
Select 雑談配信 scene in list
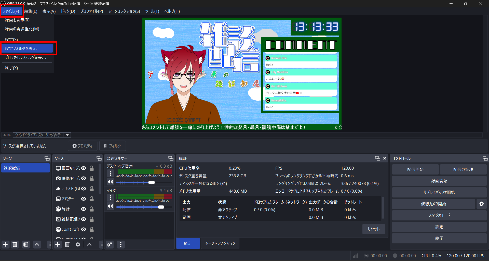(x=25, y=168)
